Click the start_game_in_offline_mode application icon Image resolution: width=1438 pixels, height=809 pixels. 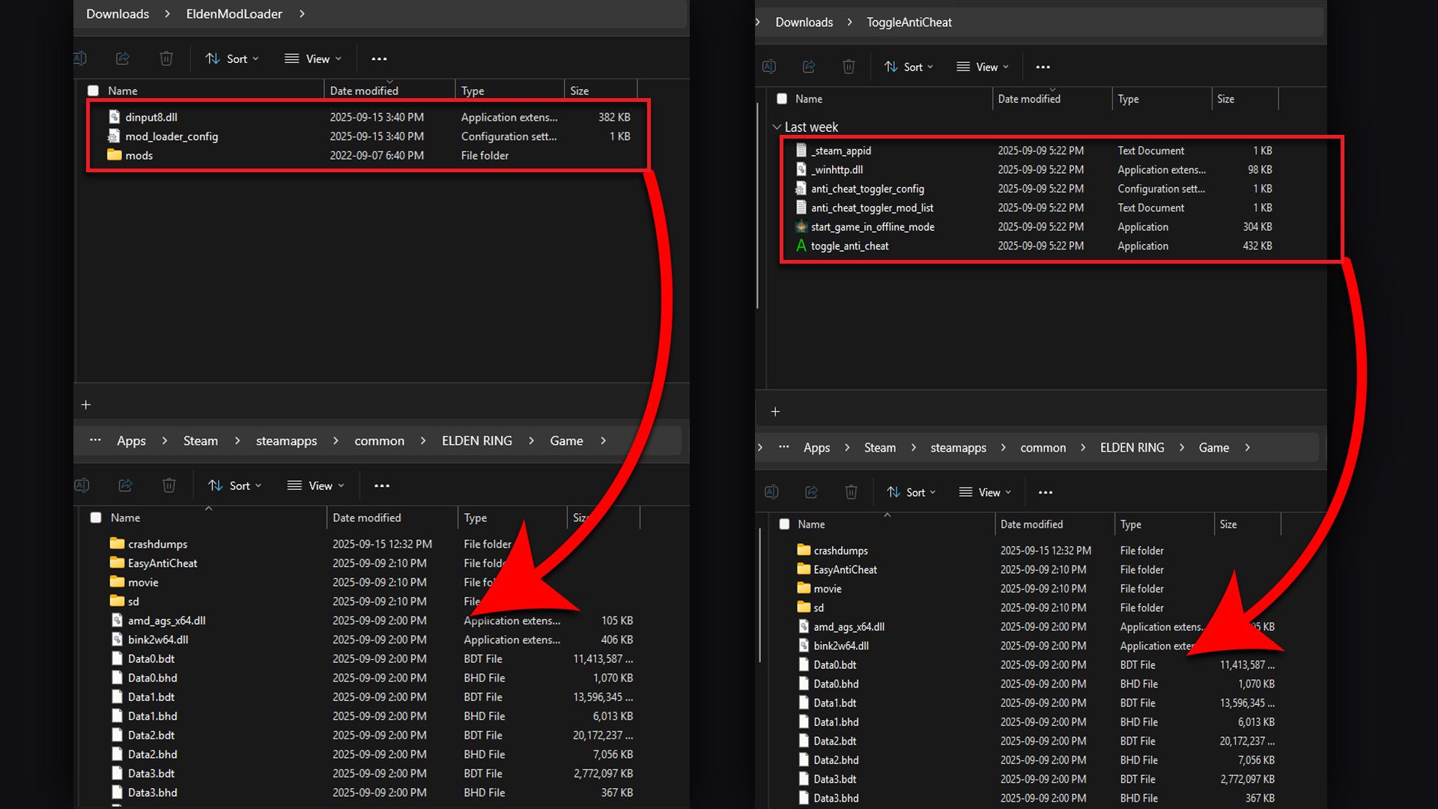[801, 227]
